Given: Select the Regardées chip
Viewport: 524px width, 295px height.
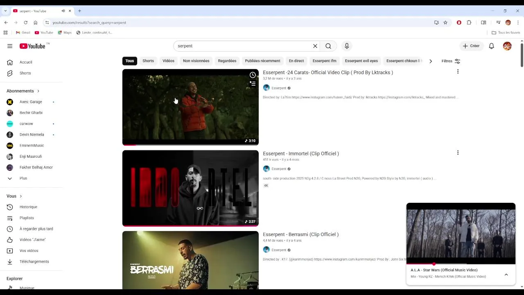Looking at the screenshot, I should click(227, 61).
